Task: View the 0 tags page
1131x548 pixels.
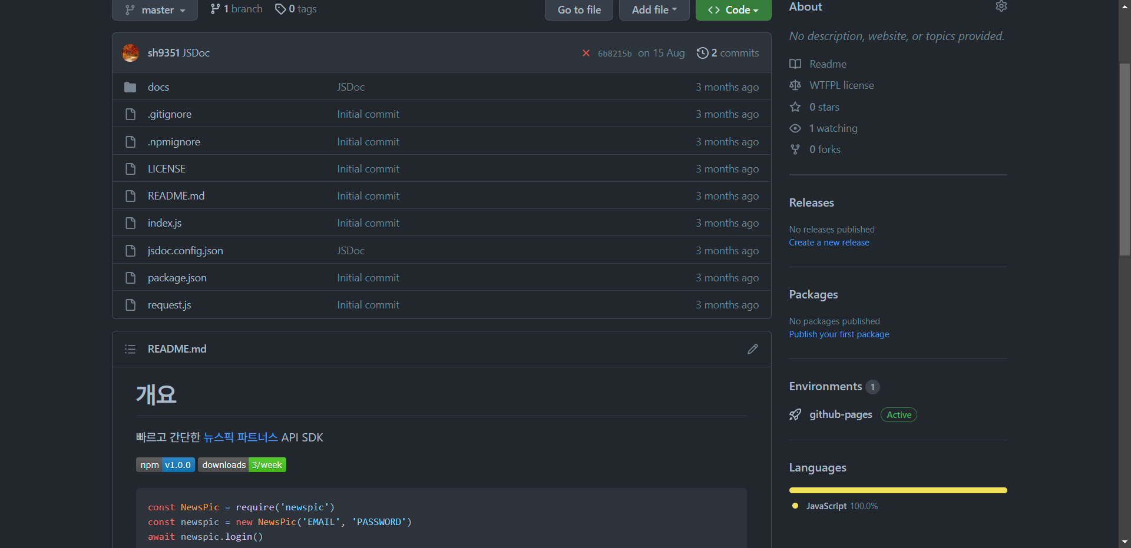Action: (x=296, y=9)
